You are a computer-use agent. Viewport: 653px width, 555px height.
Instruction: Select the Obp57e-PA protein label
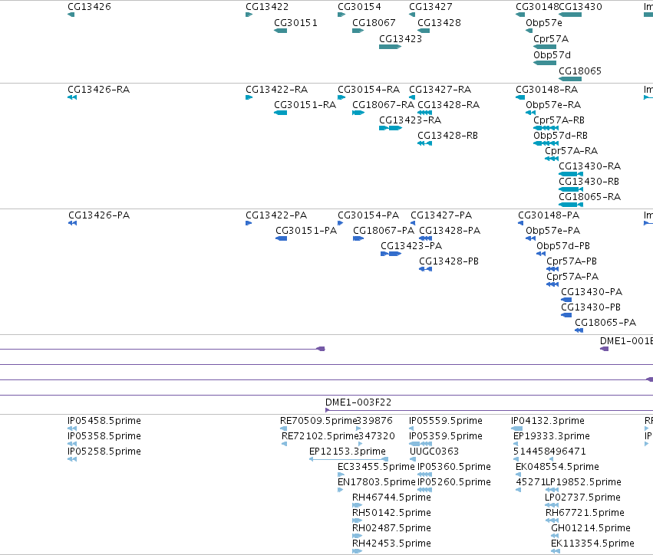pyautogui.click(x=552, y=231)
